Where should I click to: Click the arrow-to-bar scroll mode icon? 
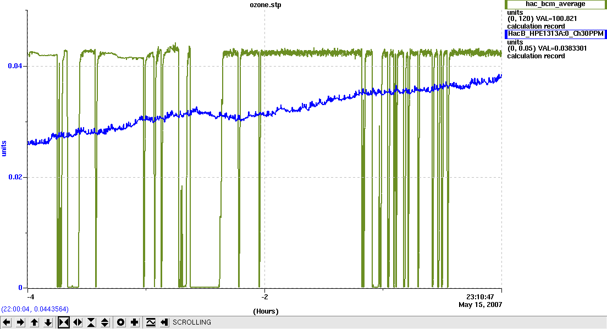(164, 322)
